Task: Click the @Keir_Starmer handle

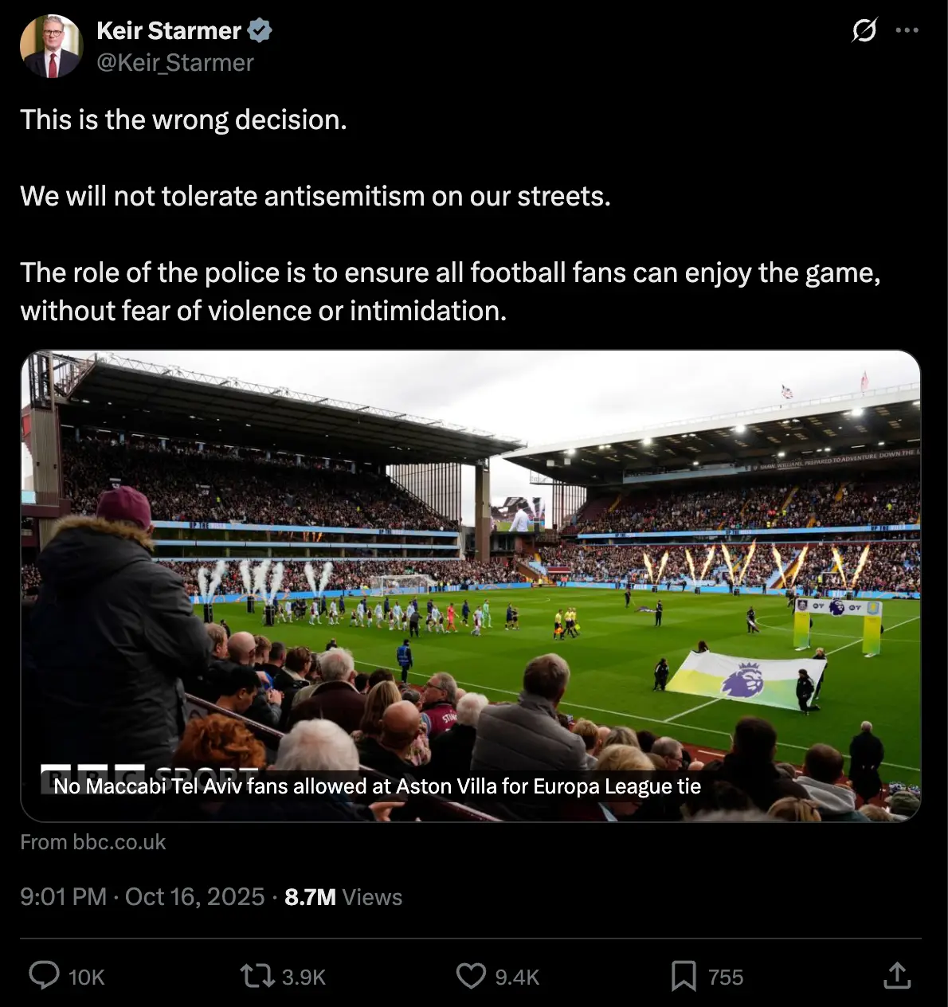Action: pos(175,62)
